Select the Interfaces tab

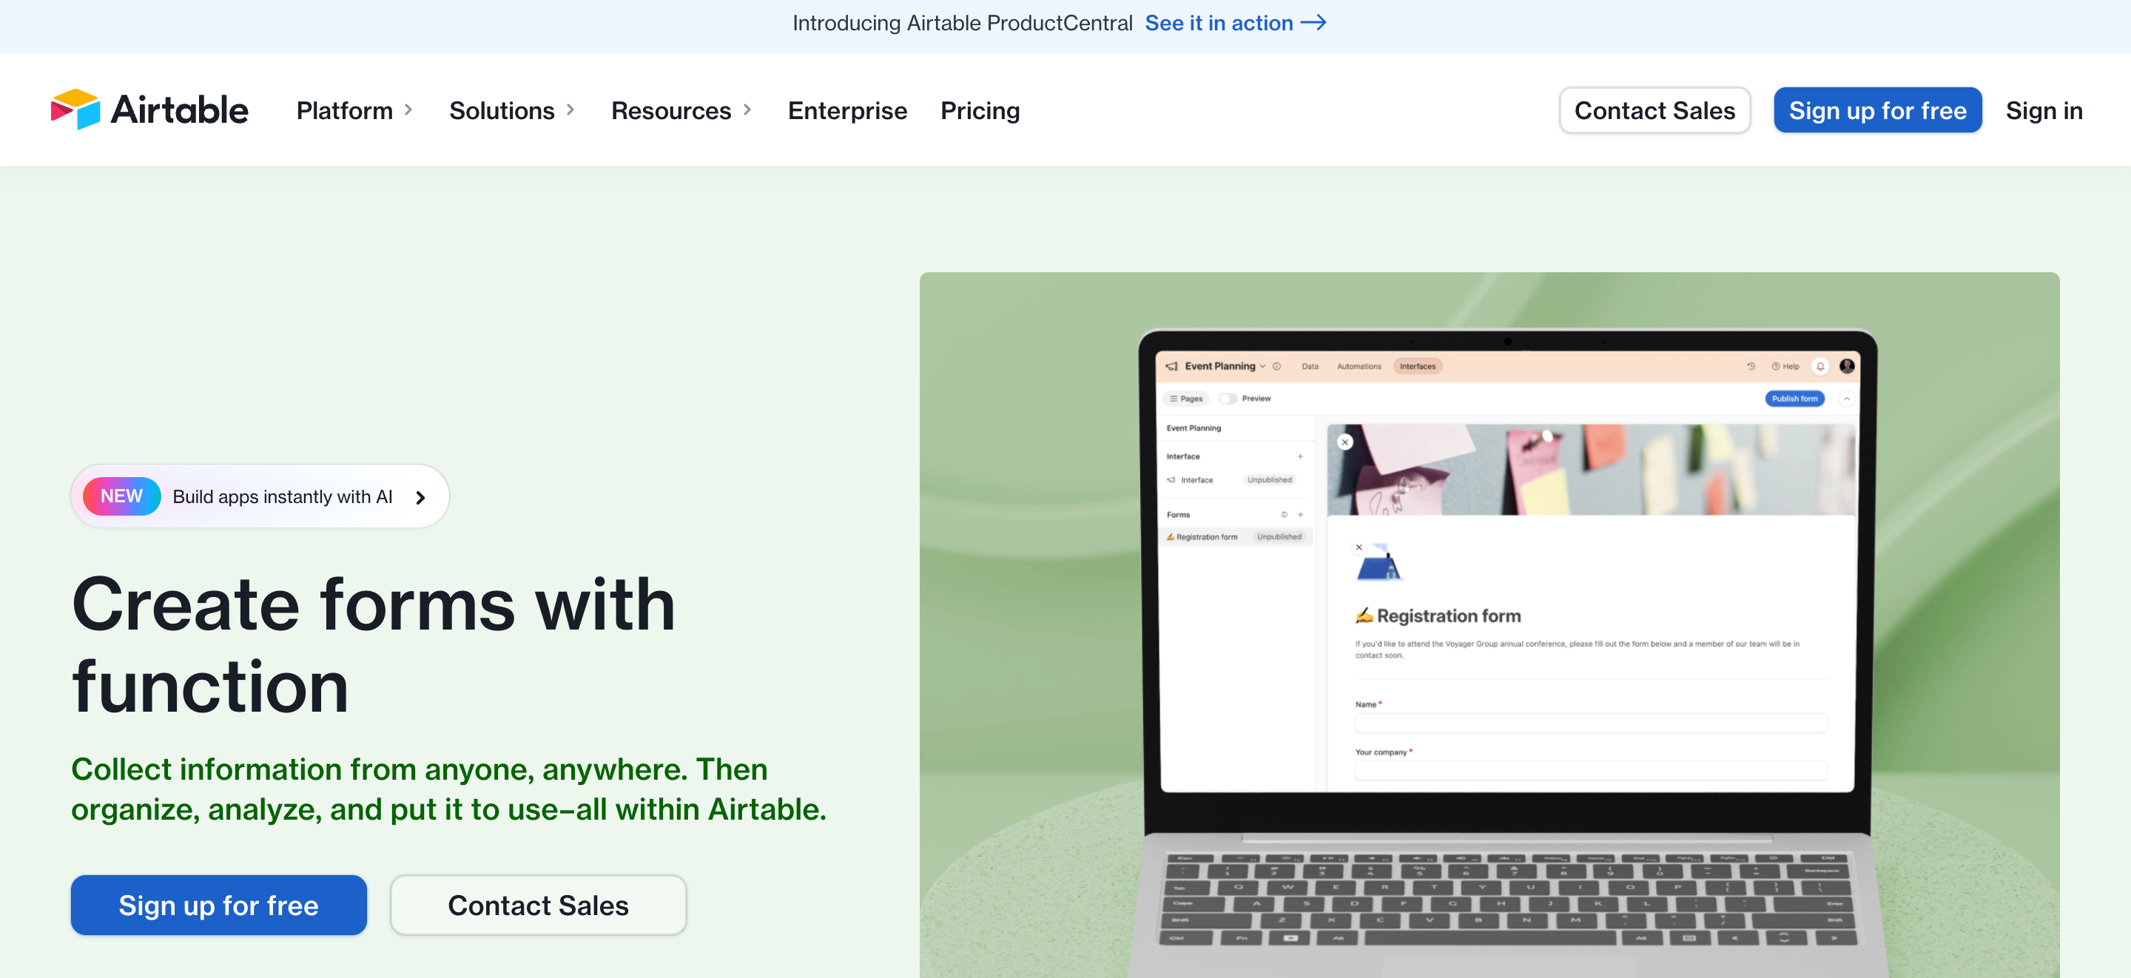pyautogui.click(x=1418, y=366)
